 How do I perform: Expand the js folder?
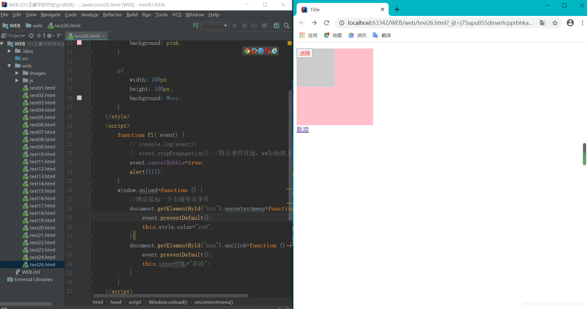(17, 80)
